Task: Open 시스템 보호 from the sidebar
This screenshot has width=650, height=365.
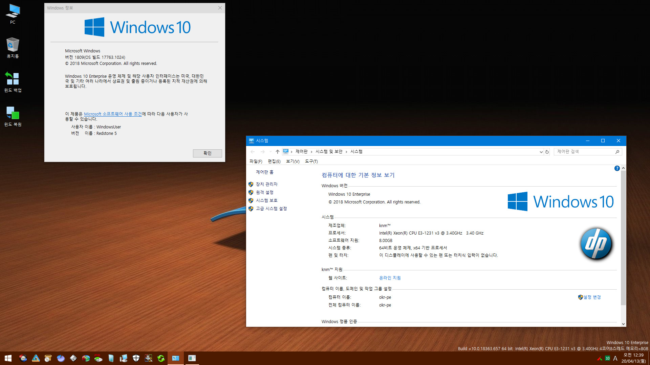Action: click(x=266, y=200)
